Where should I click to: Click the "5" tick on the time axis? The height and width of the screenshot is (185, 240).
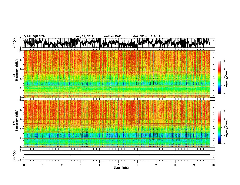coord(118,165)
